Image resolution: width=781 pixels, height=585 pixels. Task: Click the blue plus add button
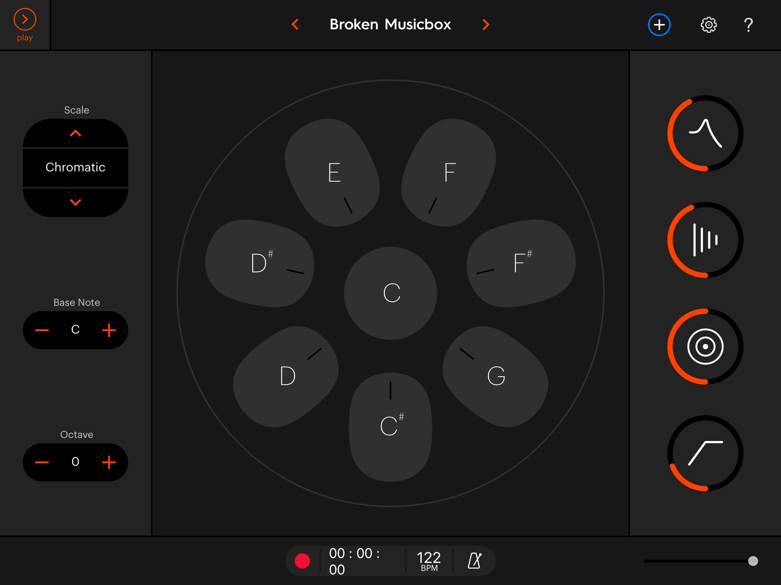pos(659,25)
